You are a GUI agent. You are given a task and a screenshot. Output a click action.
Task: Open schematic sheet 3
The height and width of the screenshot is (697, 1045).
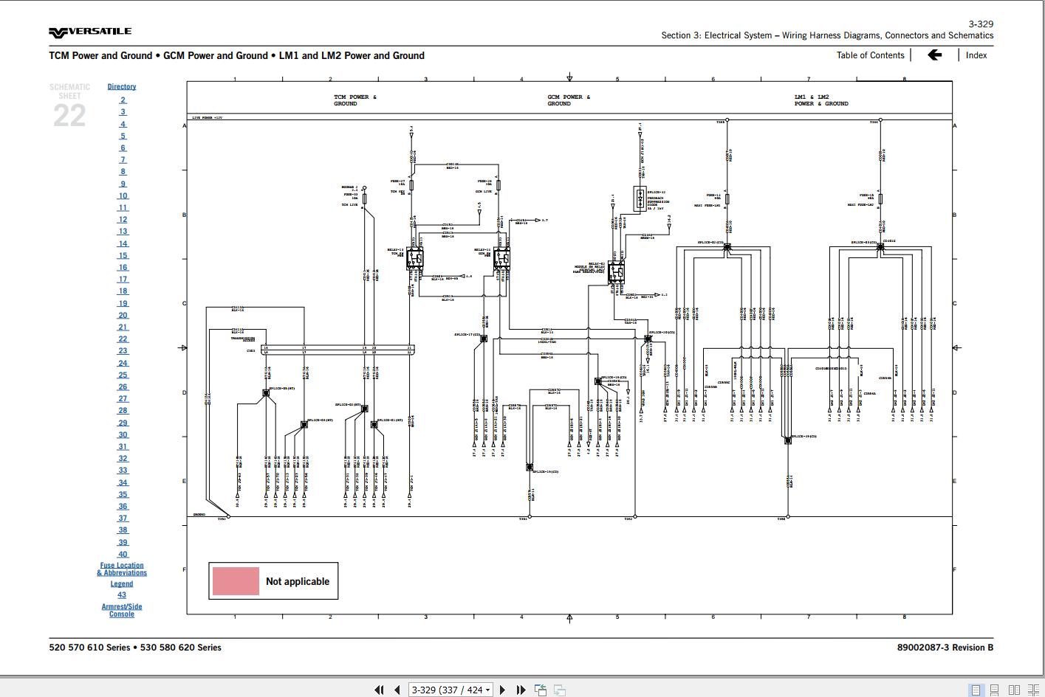pos(123,112)
